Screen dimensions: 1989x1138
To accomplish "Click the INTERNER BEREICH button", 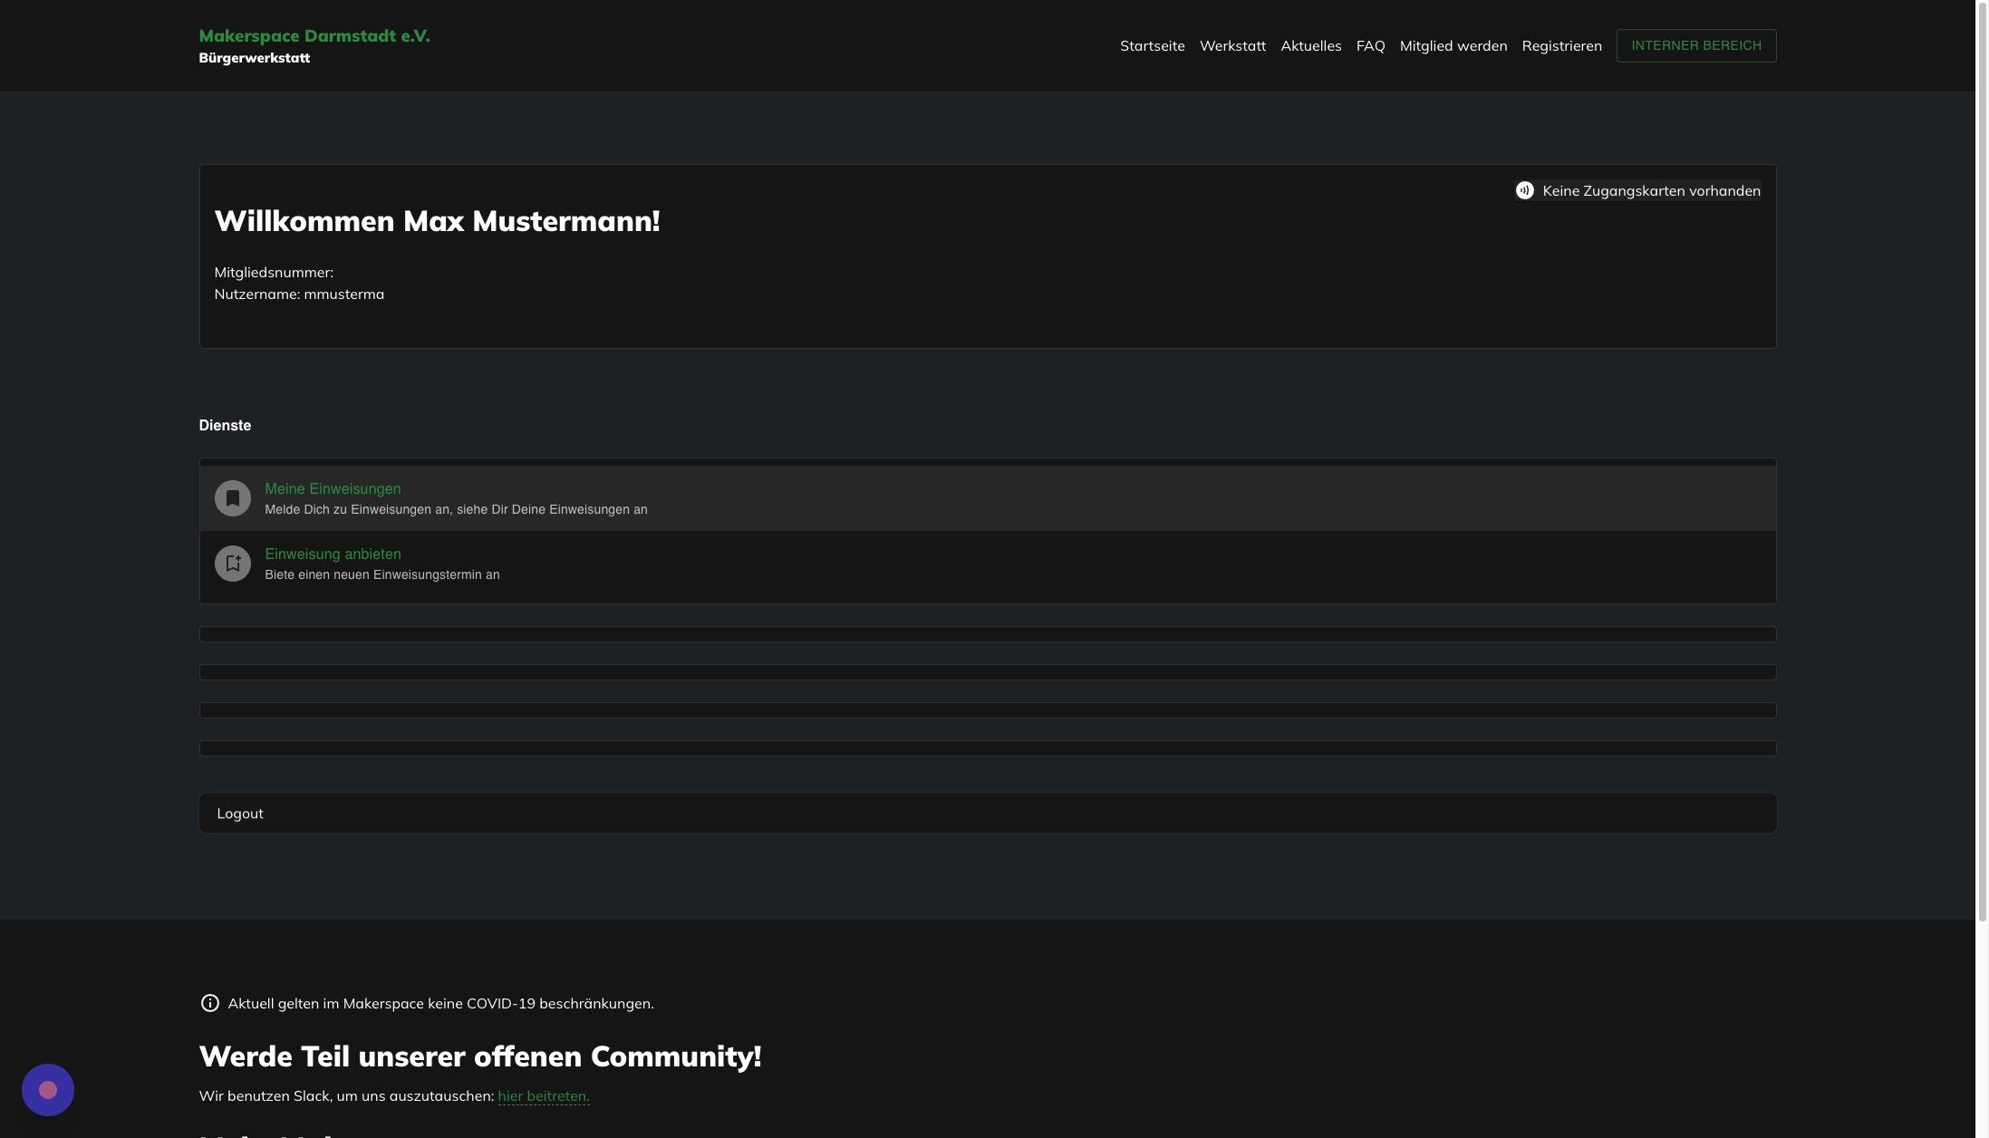I will (x=1695, y=45).
